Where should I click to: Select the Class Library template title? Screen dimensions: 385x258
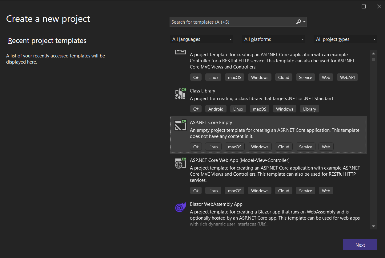203,91
